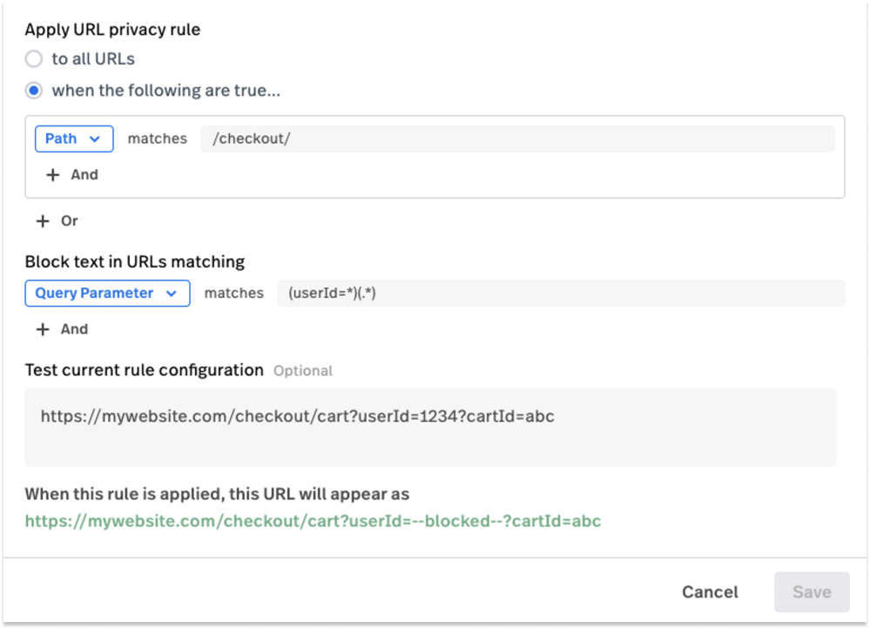Open the Query Parameter dropdown
870x629 pixels.
(108, 293)
